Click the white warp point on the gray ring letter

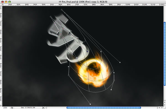(77, 58)
